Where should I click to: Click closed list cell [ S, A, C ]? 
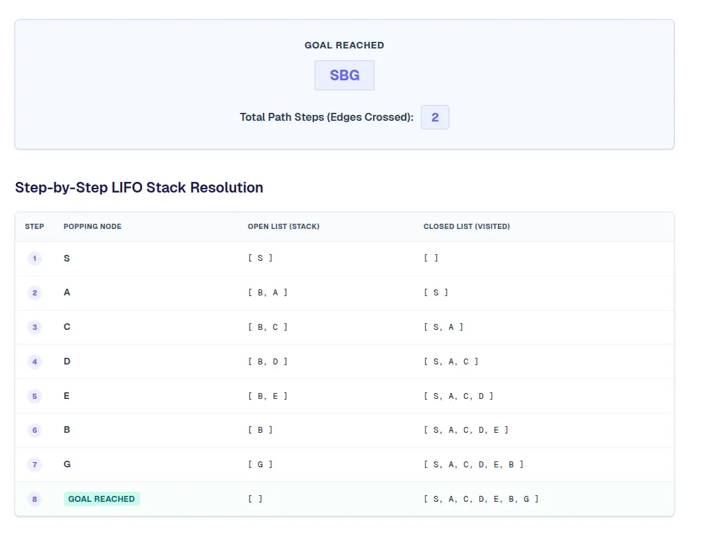tap(451, 362)
